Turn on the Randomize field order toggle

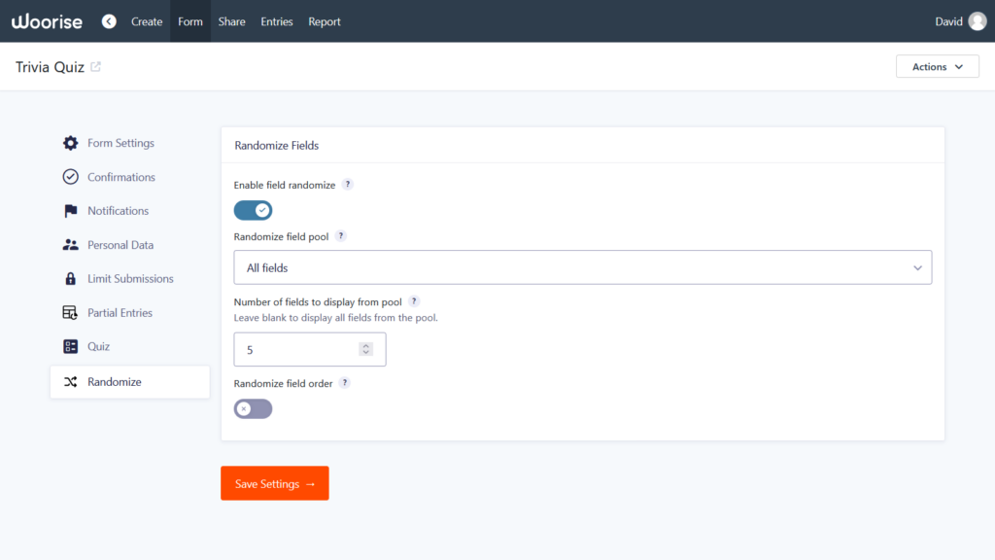[x=254, y=408]
